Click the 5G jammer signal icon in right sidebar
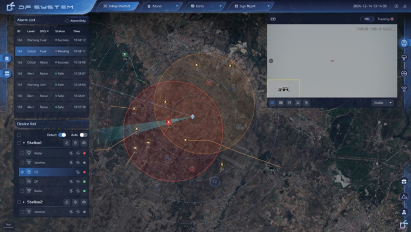The height and width of the screenshot is (232, 411). [404, 89]
